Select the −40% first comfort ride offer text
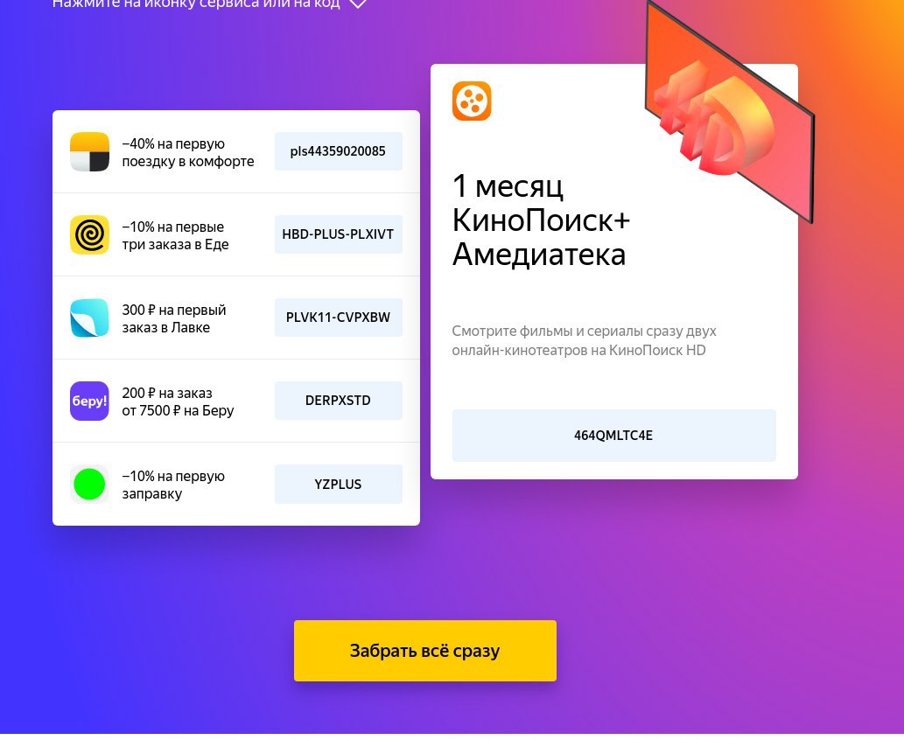 tap(188, 152)
